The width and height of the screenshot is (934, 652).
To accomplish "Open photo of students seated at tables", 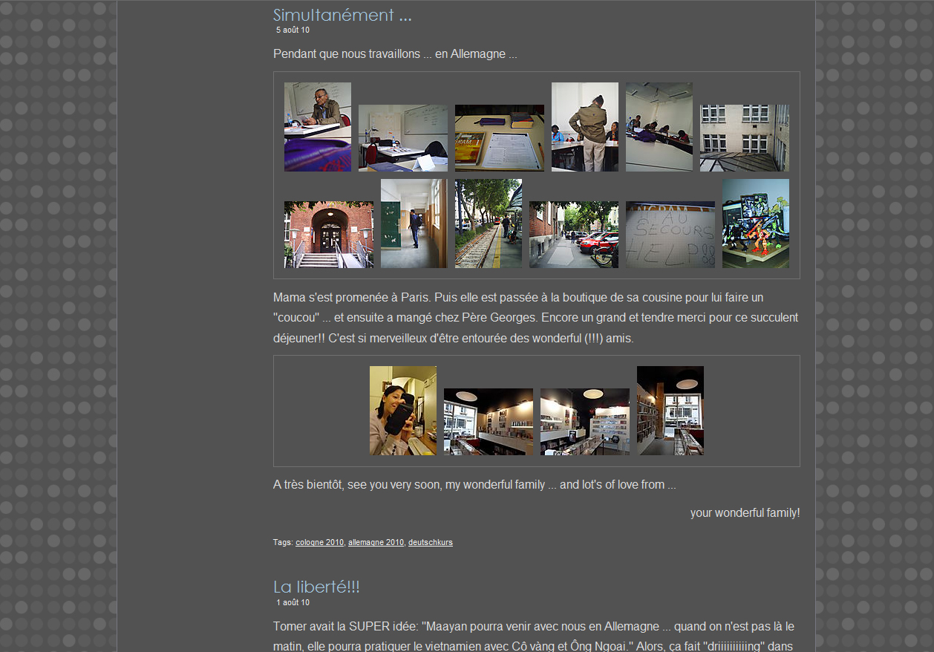I will coord(659,127).
